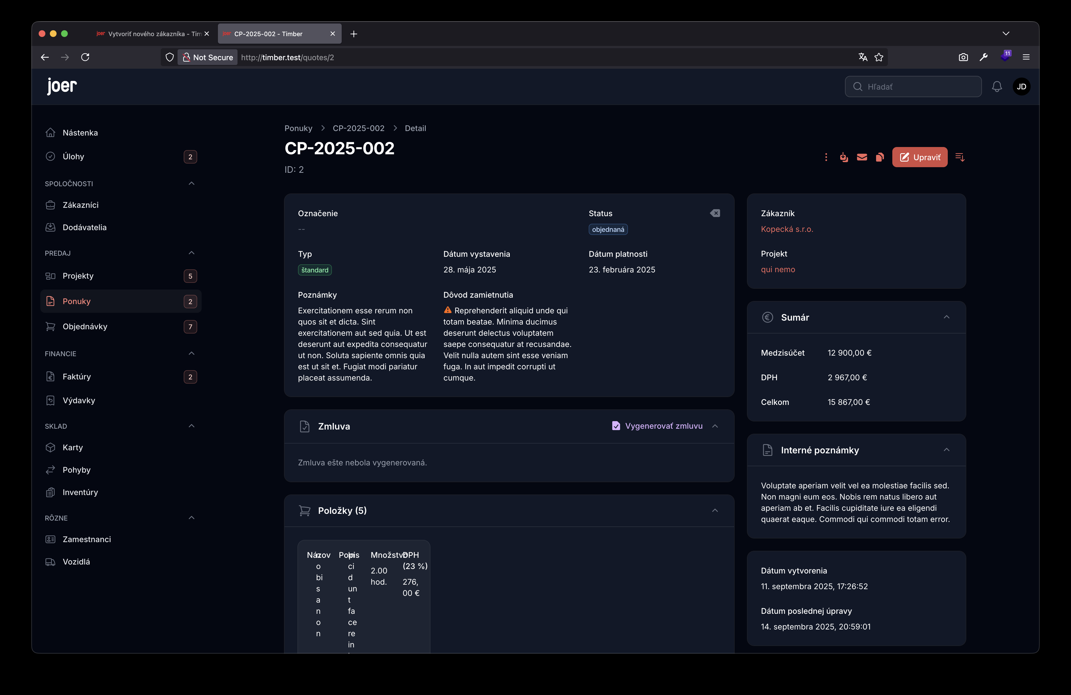
Task: Go to Faktúry in sidebar
Action: click(76, 377)
